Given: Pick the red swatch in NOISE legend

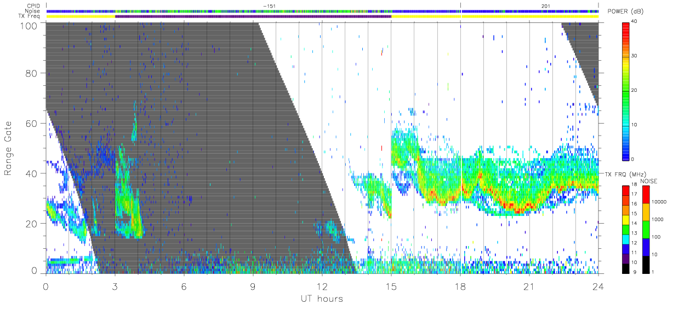Looking at the screenshot, I should [x=646, y=194].
